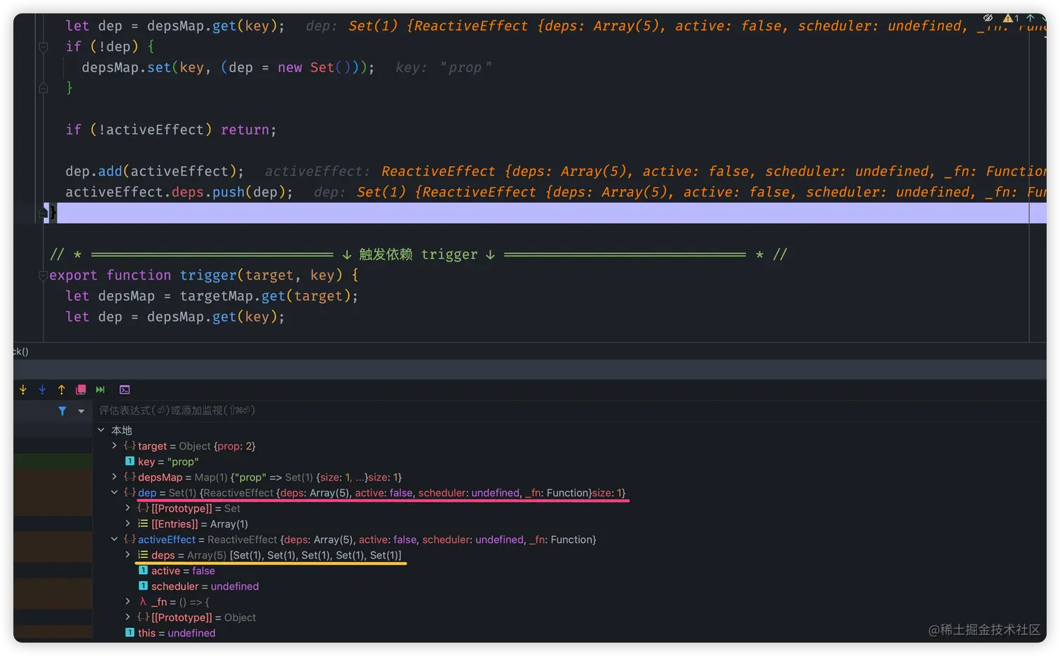Screen dimensions: 1060x656
Task: Expand the depsMap Map(1) variable
Action: click(115, 477)
